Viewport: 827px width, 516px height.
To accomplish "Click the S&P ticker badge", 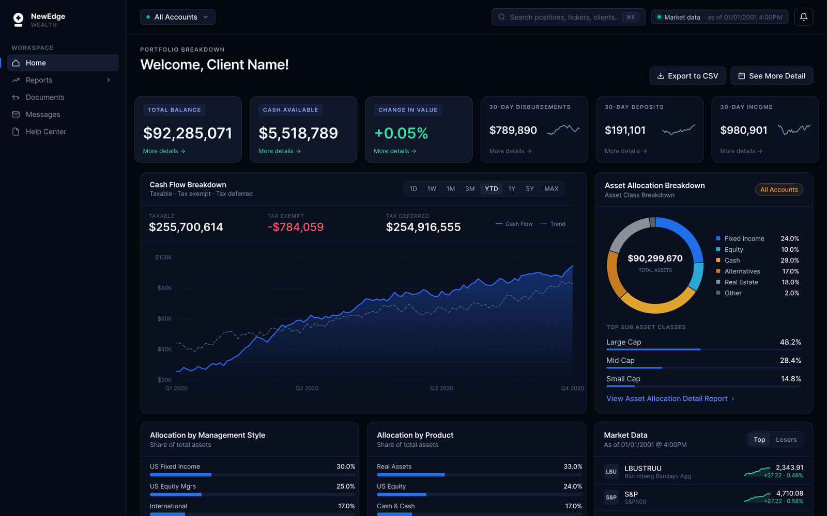I will click(611, 497).
